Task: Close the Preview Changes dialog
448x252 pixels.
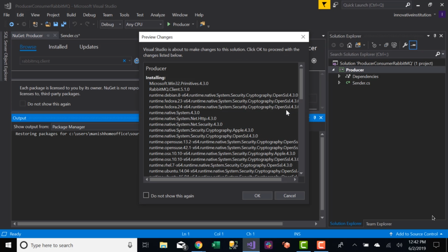Action: [303, 37]
